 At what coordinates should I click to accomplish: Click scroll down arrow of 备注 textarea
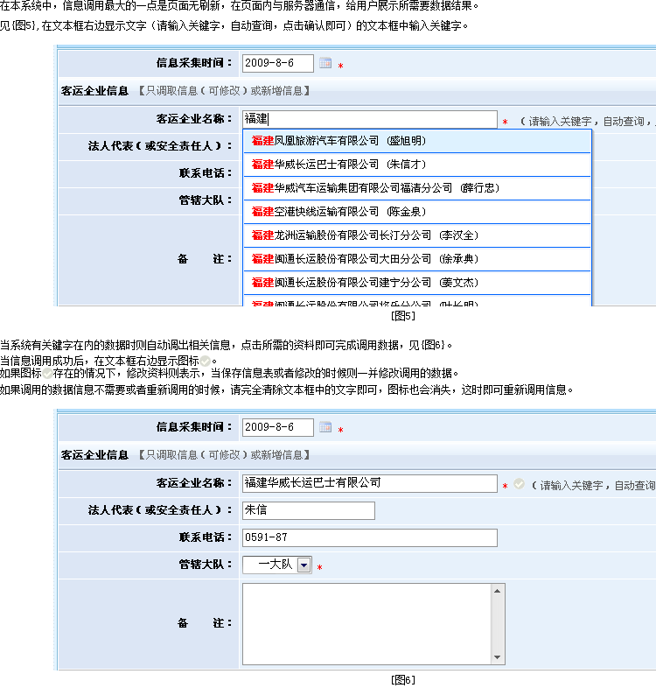[497, 657]
